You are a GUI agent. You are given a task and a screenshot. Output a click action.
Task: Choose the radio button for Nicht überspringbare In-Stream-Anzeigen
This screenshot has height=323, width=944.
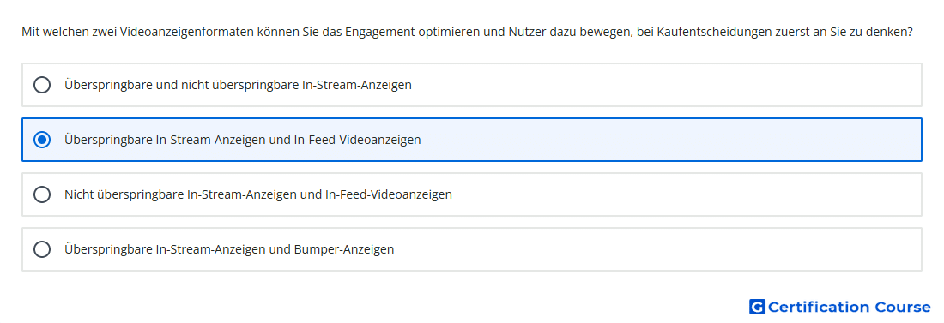[42, 194]
